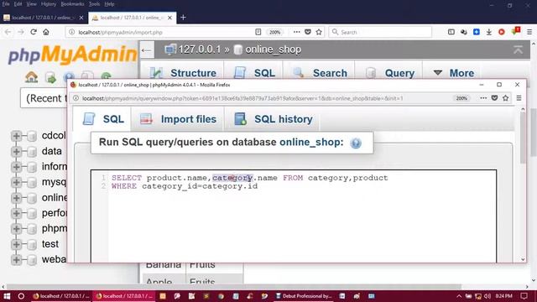Open the Search tab in main window
Image resolution: width=537 pixels, height=302 pixels.
(320, 73)
